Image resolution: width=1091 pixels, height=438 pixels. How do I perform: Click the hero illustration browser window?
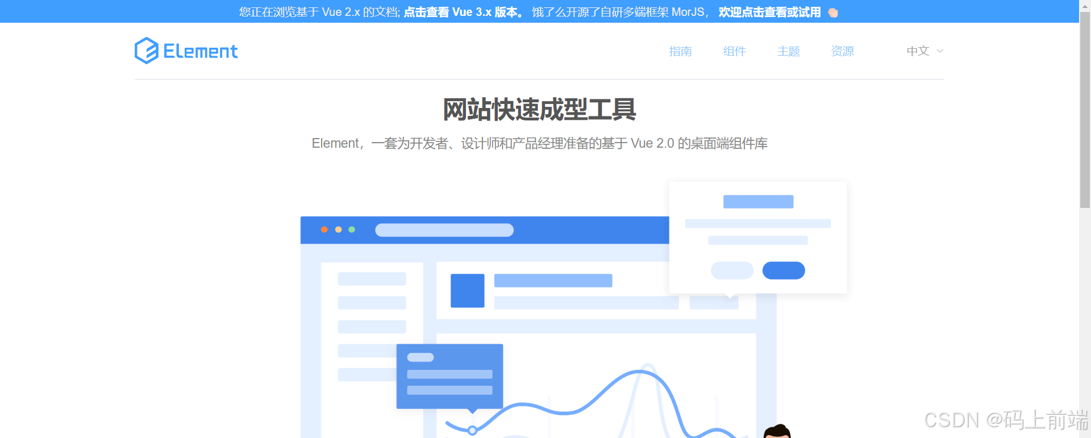tap(538, 327)
